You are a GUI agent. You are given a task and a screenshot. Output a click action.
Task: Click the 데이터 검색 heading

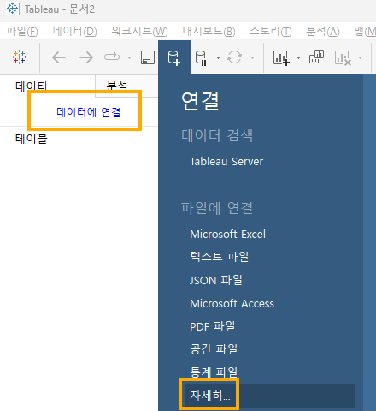(217, 135)
